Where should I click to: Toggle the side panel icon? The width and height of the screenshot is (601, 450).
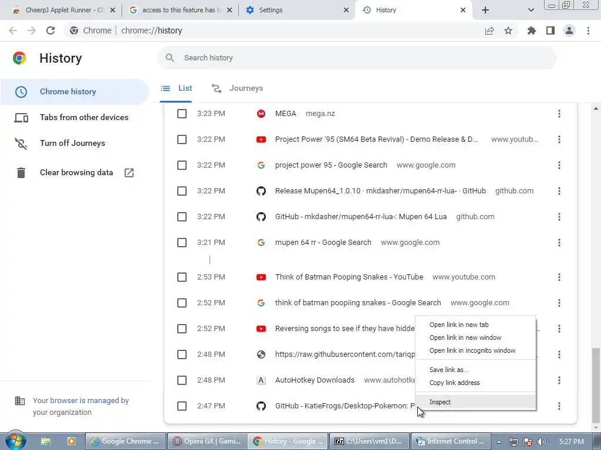[551, 30]
